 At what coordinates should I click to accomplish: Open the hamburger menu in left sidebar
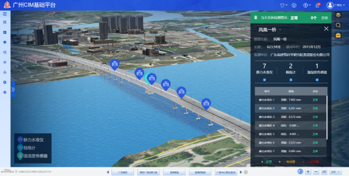coord(5,14)
